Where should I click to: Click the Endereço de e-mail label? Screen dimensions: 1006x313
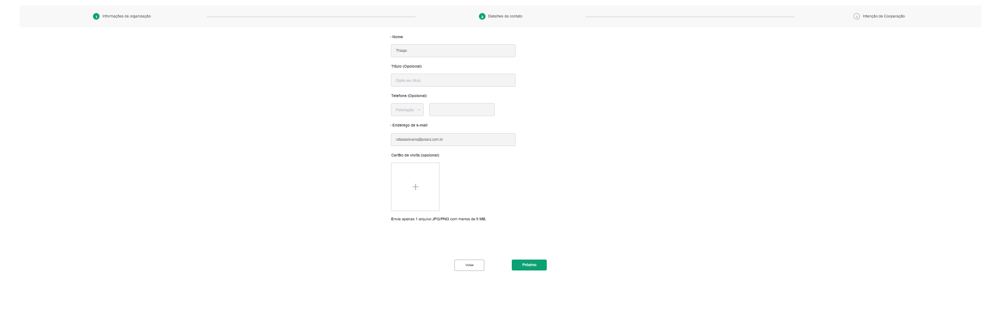coord(410,125)
